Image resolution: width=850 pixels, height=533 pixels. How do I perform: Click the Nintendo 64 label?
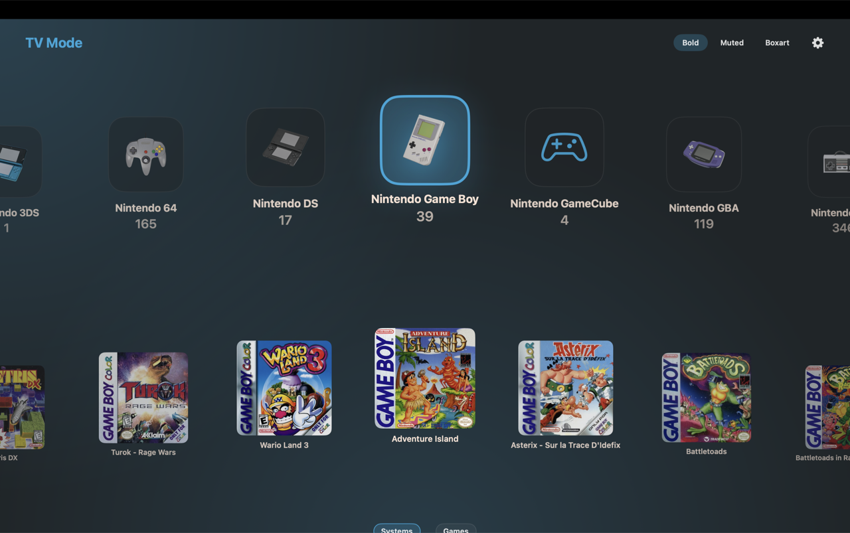point(146,208)
